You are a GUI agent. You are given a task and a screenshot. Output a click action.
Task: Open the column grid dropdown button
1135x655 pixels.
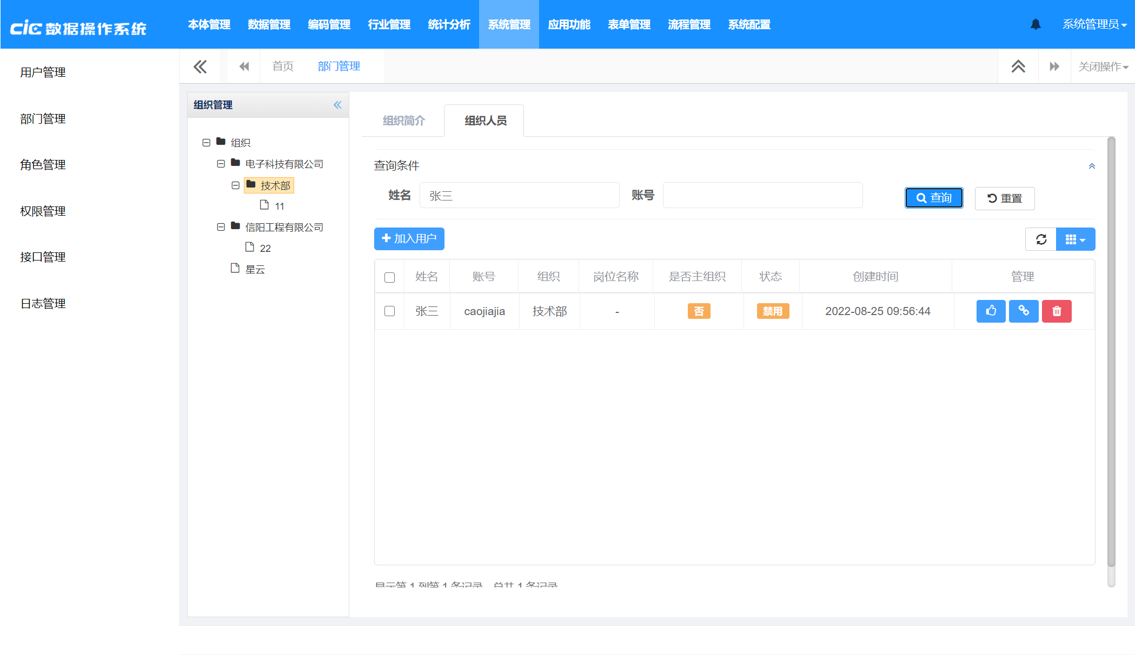(1075, 239)
